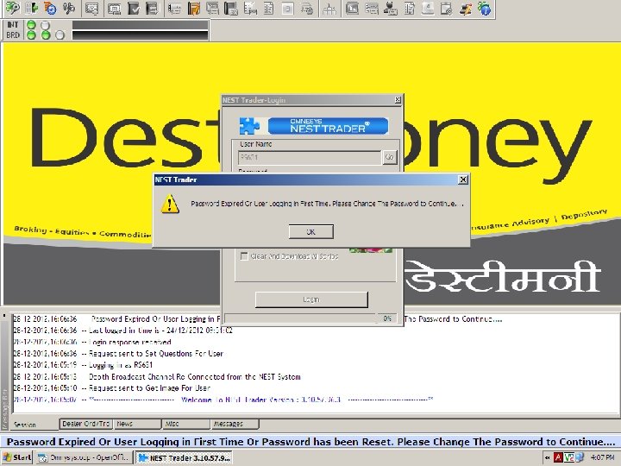Click the red A tray icon
This screenshot has width=621, height=466.
coord(558,457)
